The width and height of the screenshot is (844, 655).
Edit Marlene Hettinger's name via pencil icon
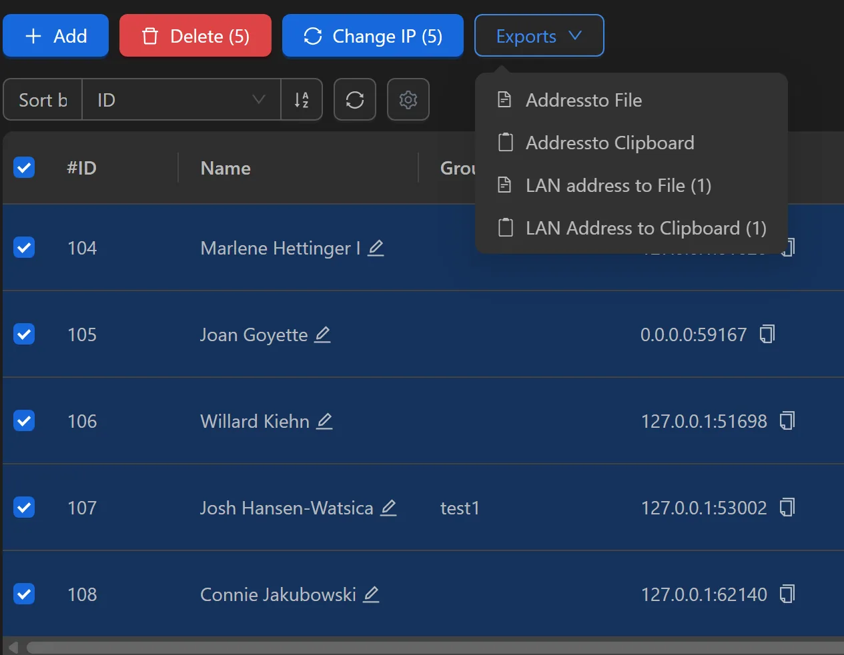coord(376,247)
